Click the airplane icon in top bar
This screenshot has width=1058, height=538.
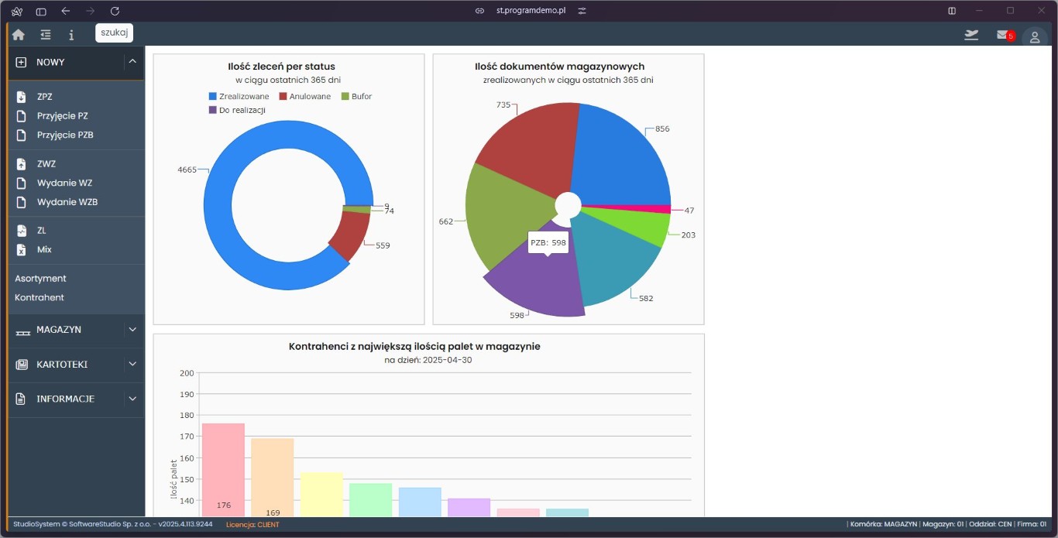(x=971, y=35)
